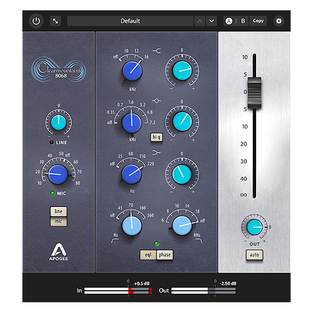
Task: Enable the eql switch
Action: 148,255
